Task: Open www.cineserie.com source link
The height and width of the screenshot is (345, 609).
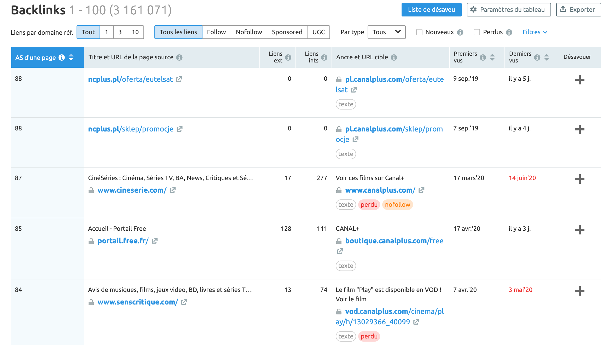Action: (x=132, y=190)
